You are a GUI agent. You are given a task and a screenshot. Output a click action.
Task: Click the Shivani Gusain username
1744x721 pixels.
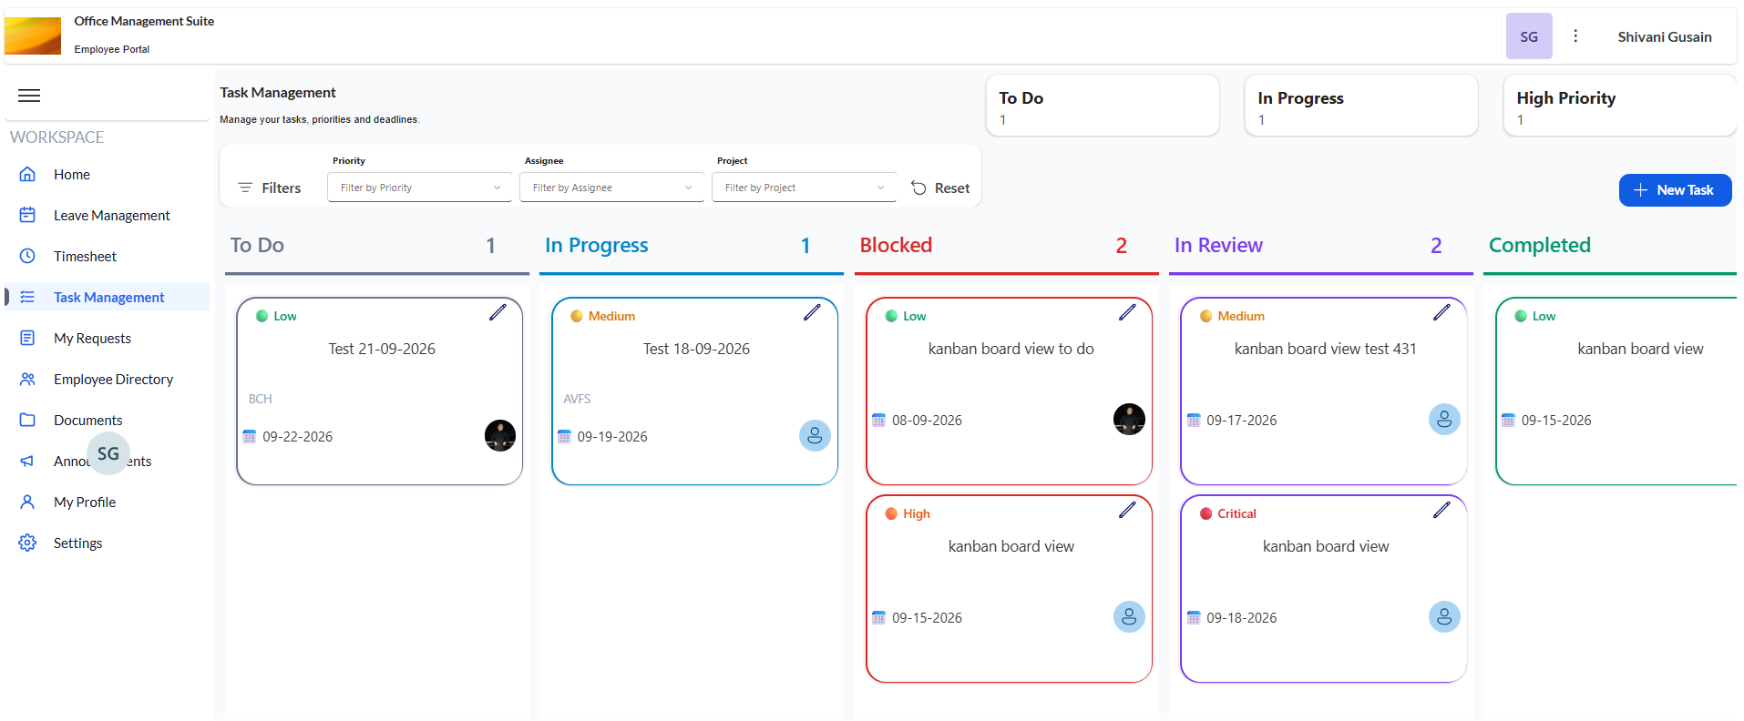click(1665, 37)
